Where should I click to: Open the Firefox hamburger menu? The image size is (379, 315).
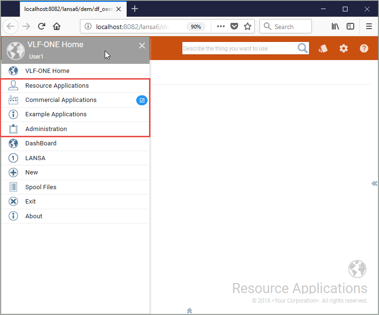click(369, 26)
